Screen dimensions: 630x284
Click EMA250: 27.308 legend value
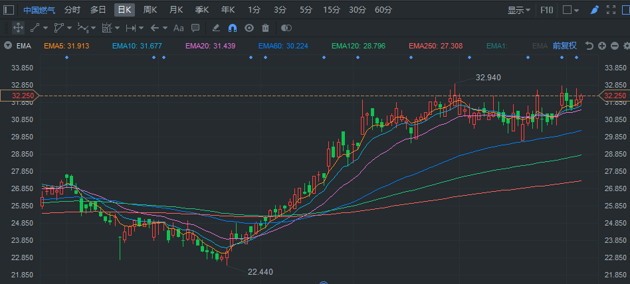[436, 46]
